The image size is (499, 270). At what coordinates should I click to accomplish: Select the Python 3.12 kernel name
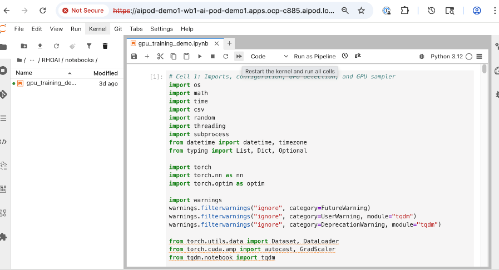point(447,56)
